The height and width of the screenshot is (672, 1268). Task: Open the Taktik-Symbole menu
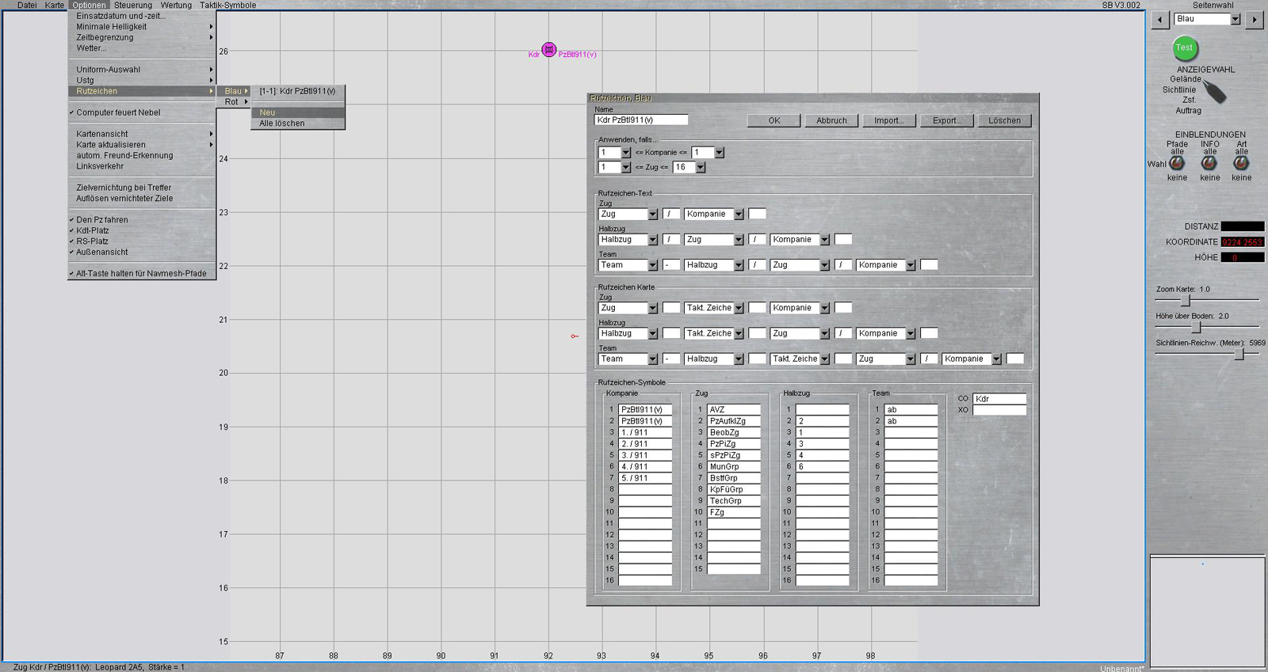point(227,6)
